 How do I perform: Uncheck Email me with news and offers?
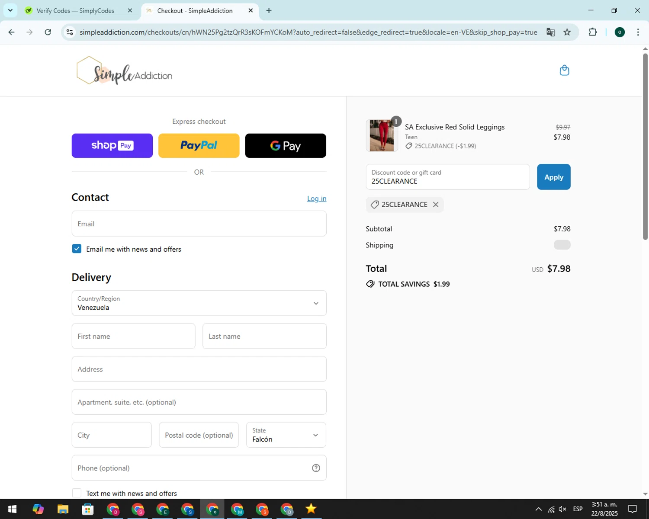tap(77, 249)
